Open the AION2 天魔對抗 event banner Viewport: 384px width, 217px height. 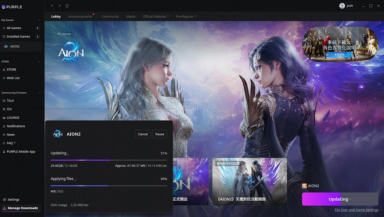pyautogui.click(x=249, y=181)
